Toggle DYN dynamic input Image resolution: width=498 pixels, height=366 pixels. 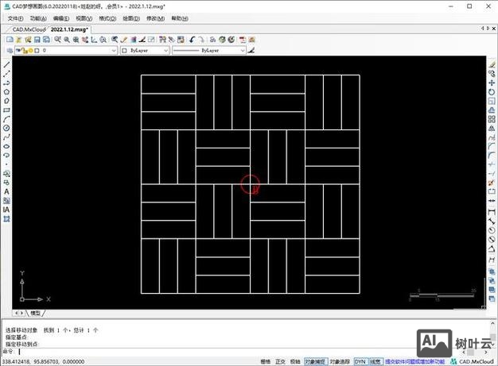pos(360,360)
